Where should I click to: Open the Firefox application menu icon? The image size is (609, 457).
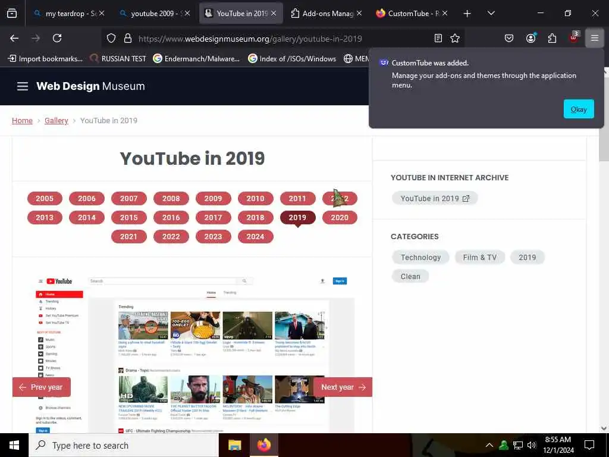[594, 38]
